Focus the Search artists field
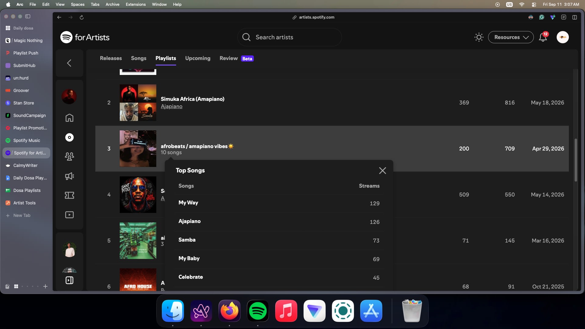 pyautogui.click(x=289, y=37)
